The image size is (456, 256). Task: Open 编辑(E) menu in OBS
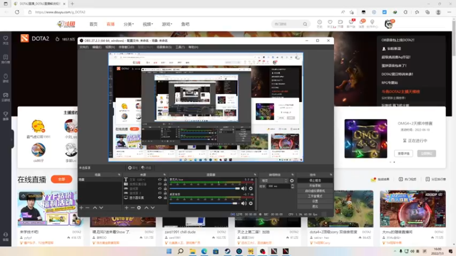[x=97, y=47]
